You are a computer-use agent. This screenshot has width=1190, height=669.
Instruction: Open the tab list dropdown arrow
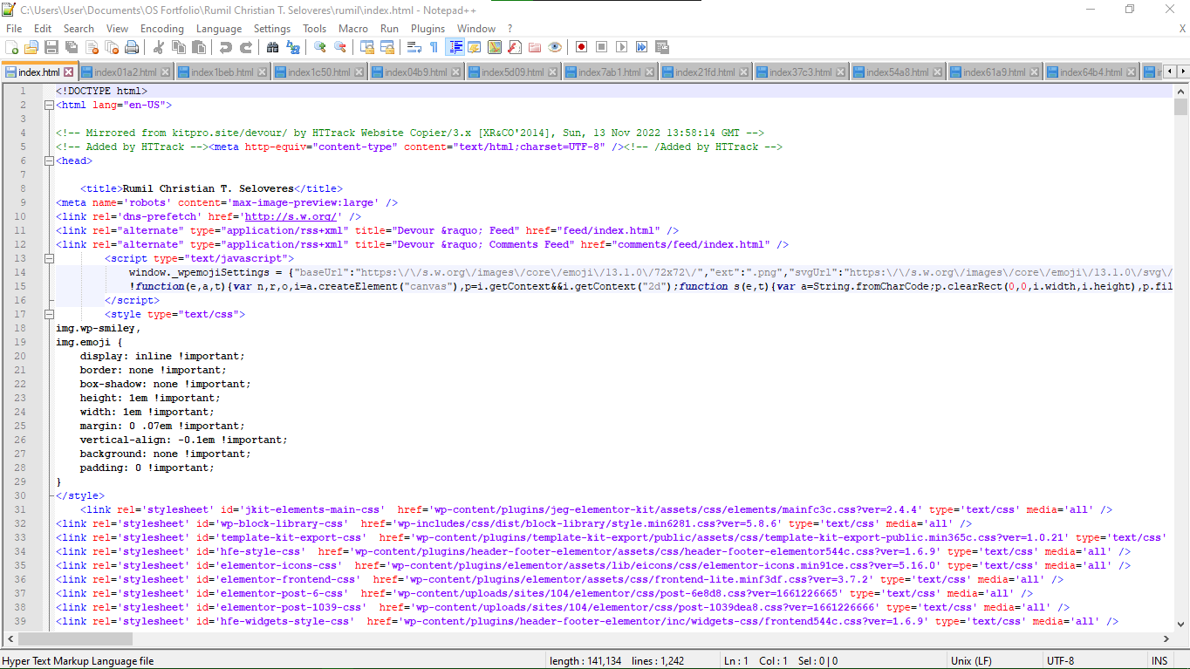pyautogui.click(x=1184, y=70)
